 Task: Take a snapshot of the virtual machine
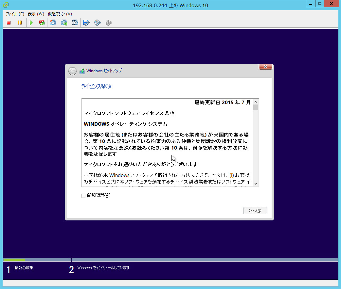[x=53, y=23]
